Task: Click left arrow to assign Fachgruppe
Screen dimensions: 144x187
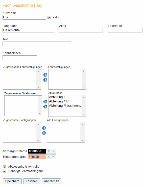Action: [44, 128]
